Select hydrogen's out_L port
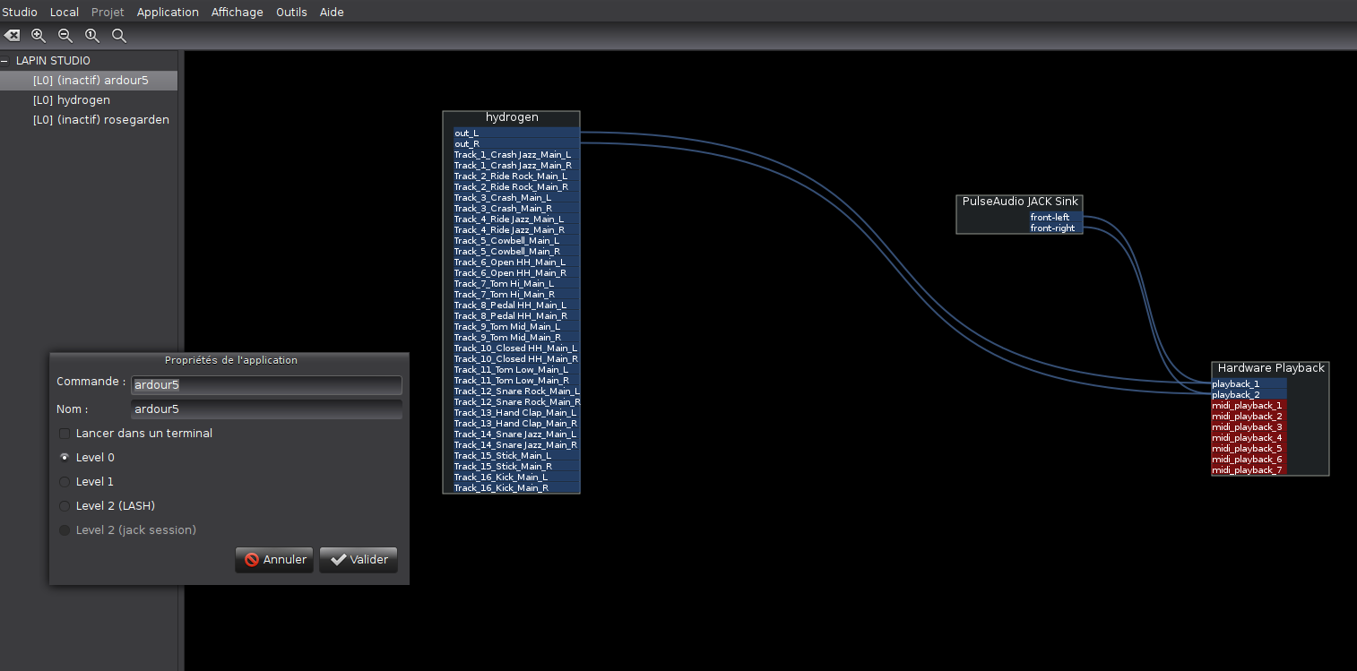1357x671 pixels. tap(515, 133)
